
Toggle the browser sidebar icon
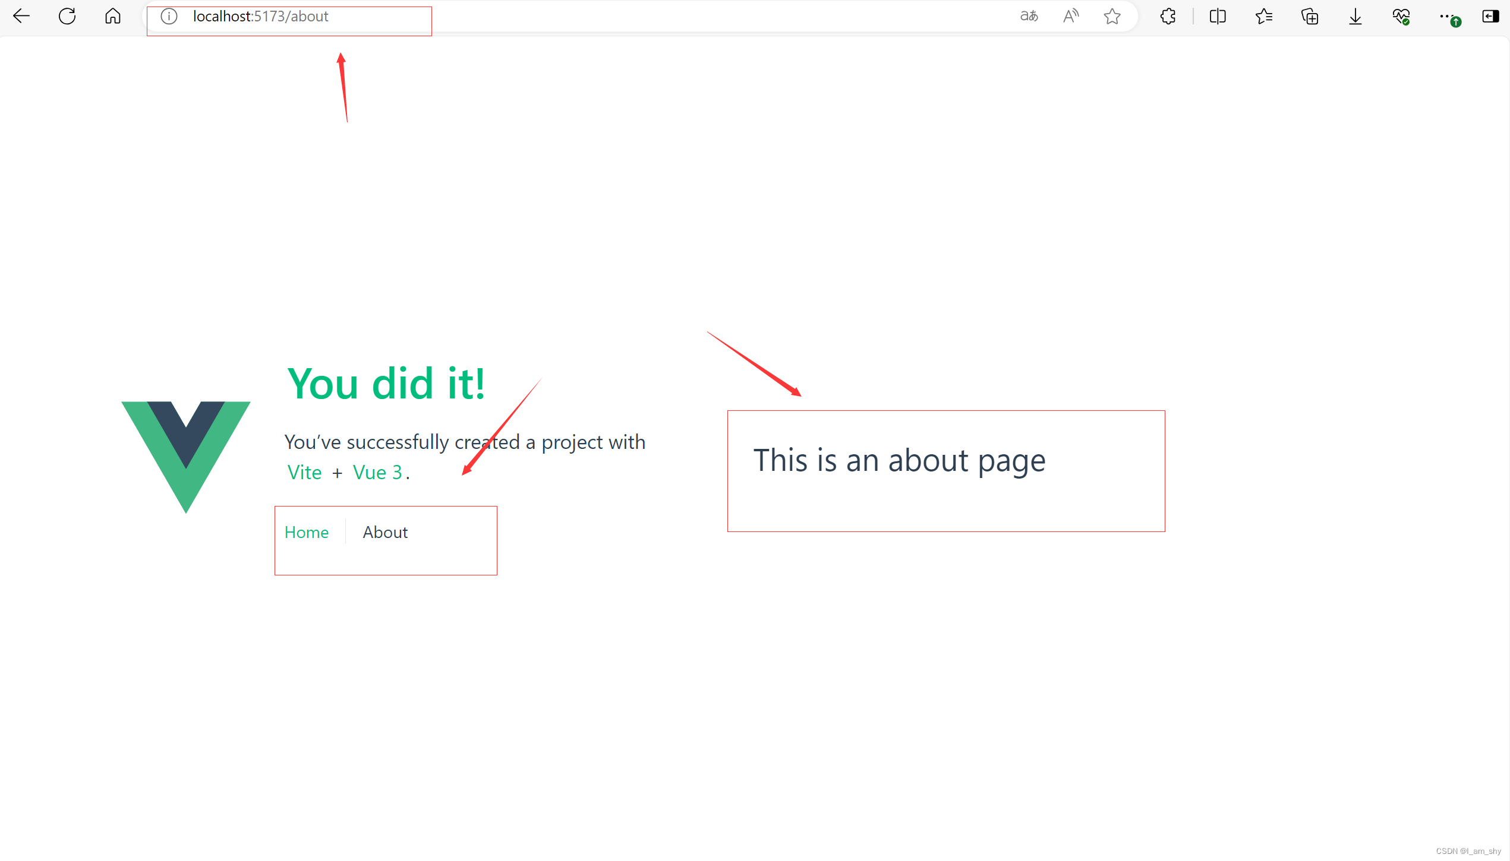(x=1490, y=16)
